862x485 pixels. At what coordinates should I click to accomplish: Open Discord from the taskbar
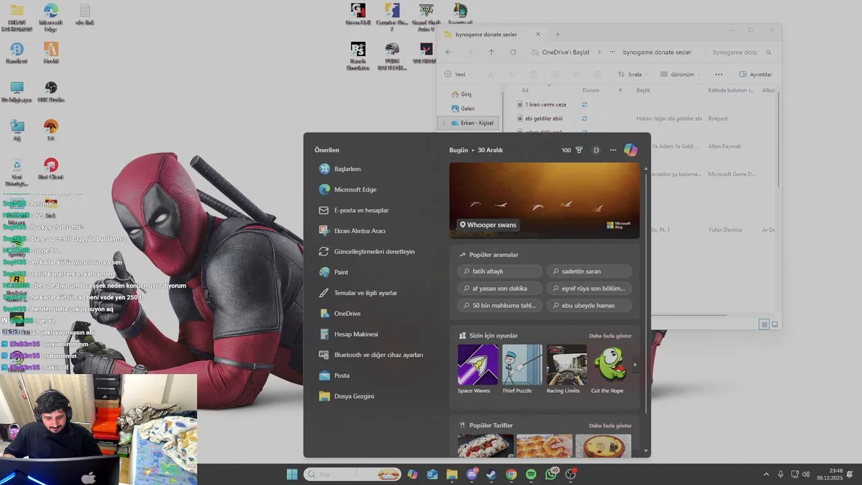coord(471,474)
